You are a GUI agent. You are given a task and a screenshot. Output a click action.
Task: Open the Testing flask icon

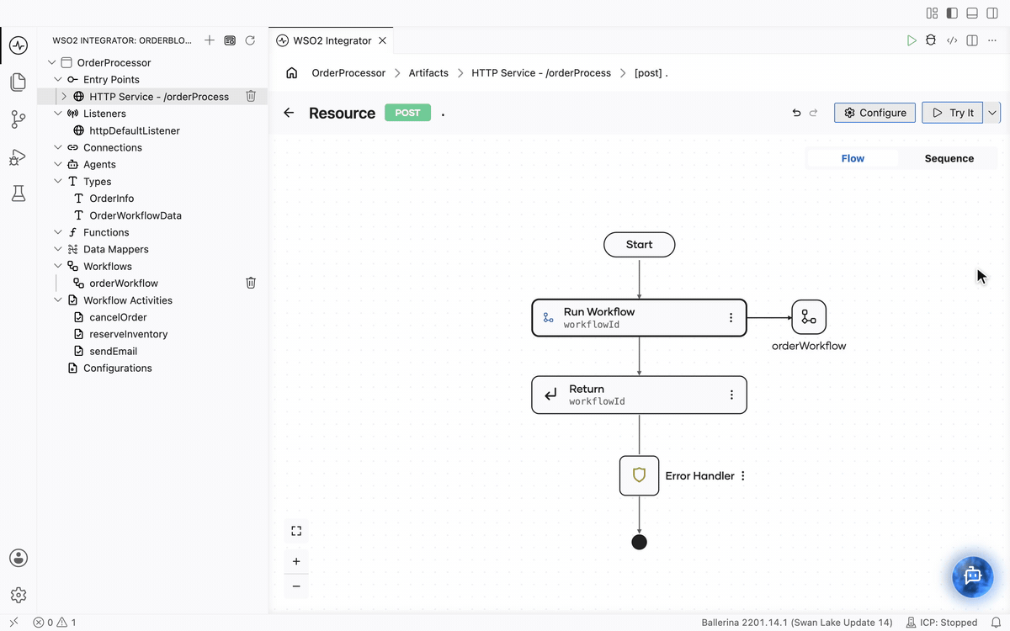click(x=19, y=194)
